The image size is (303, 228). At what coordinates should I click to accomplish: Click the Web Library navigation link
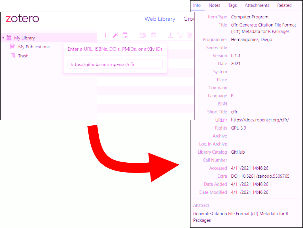pyautogui.click(x=160, y=19)
